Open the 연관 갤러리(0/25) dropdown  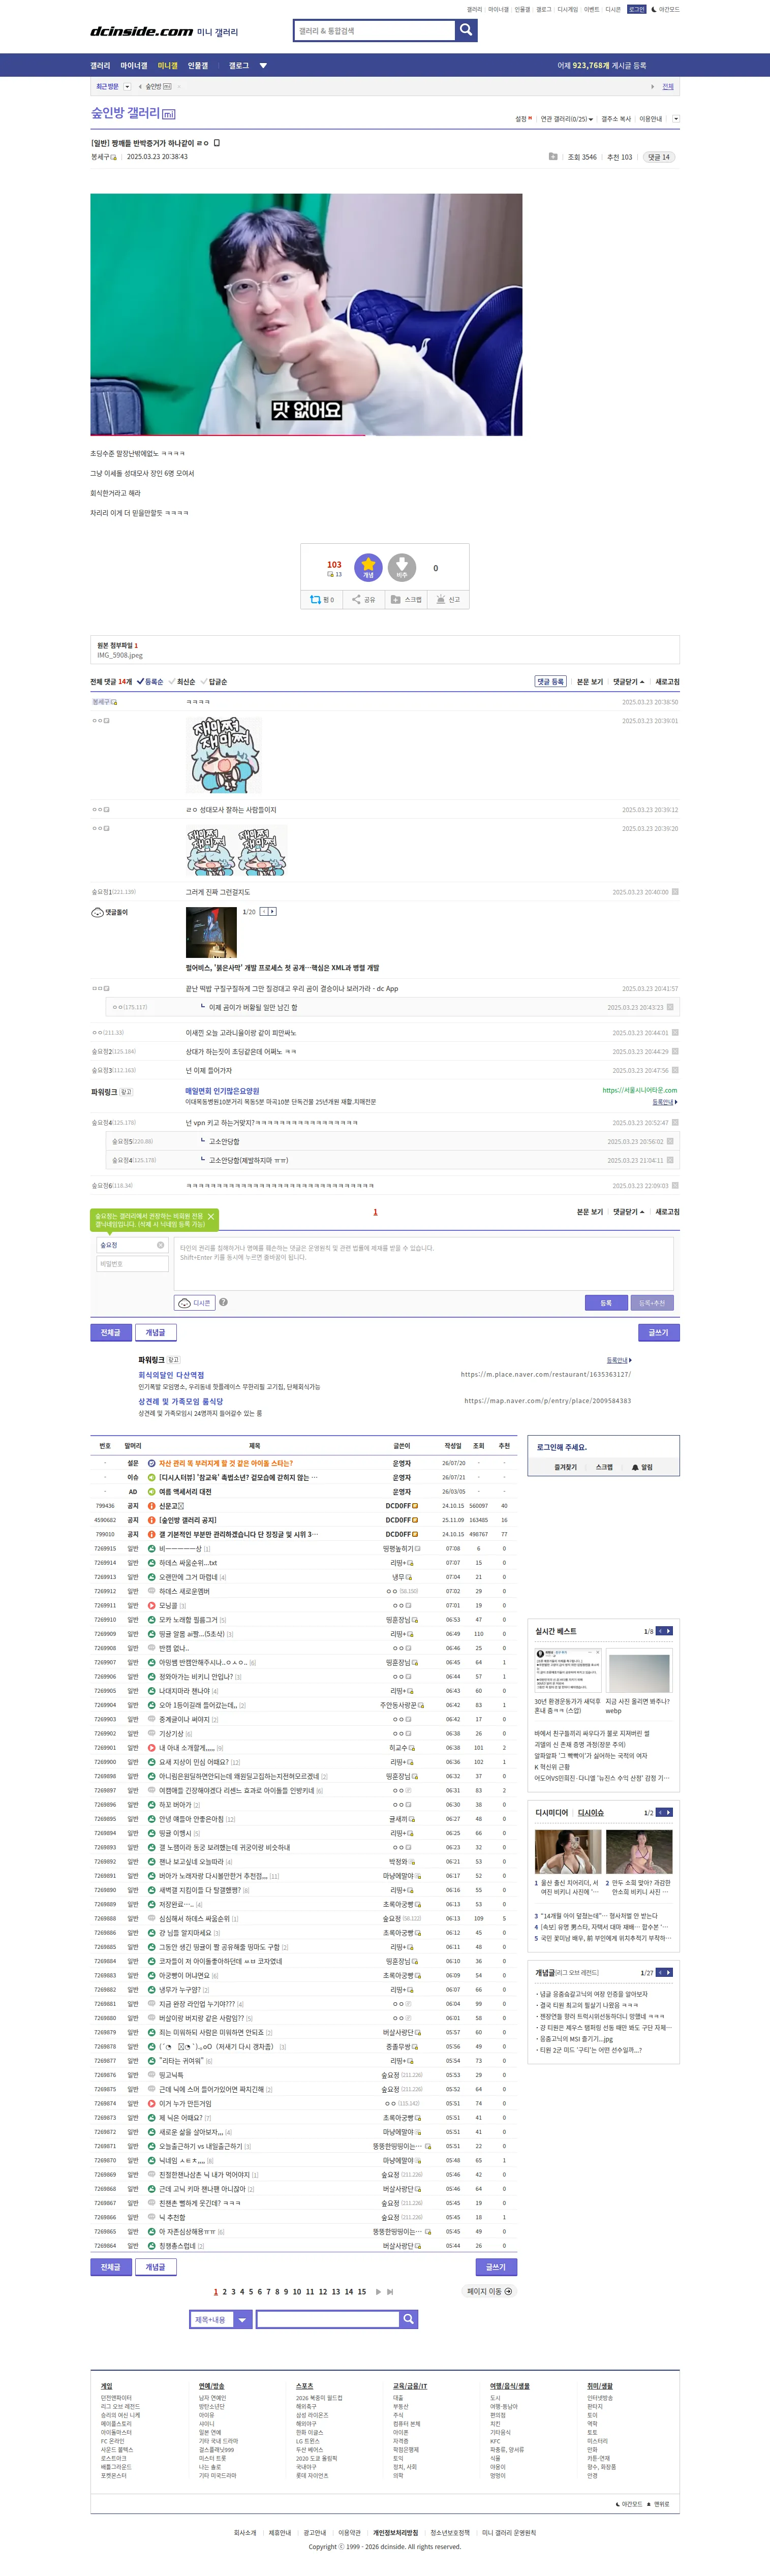pos(566,119)
